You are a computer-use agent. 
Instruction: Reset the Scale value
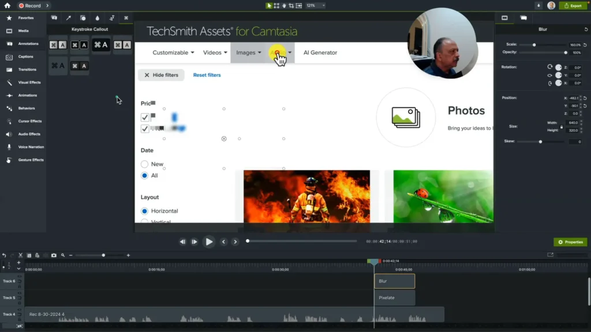tap(585, 45)
